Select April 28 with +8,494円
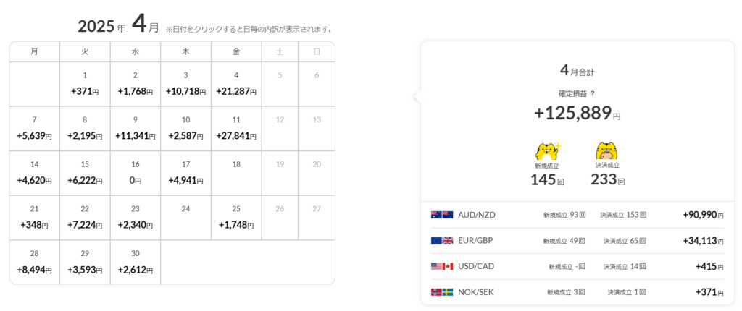Image resolution: width=742 pixels, height=311 pixels. pyautogui.click(x=34, y=262)
